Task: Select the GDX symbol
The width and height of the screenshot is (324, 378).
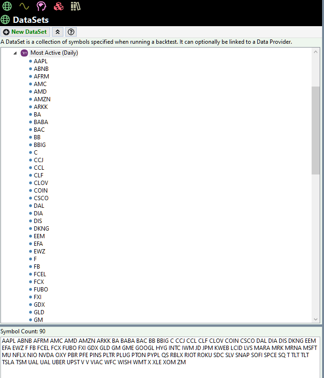Action: click(40, 304)
